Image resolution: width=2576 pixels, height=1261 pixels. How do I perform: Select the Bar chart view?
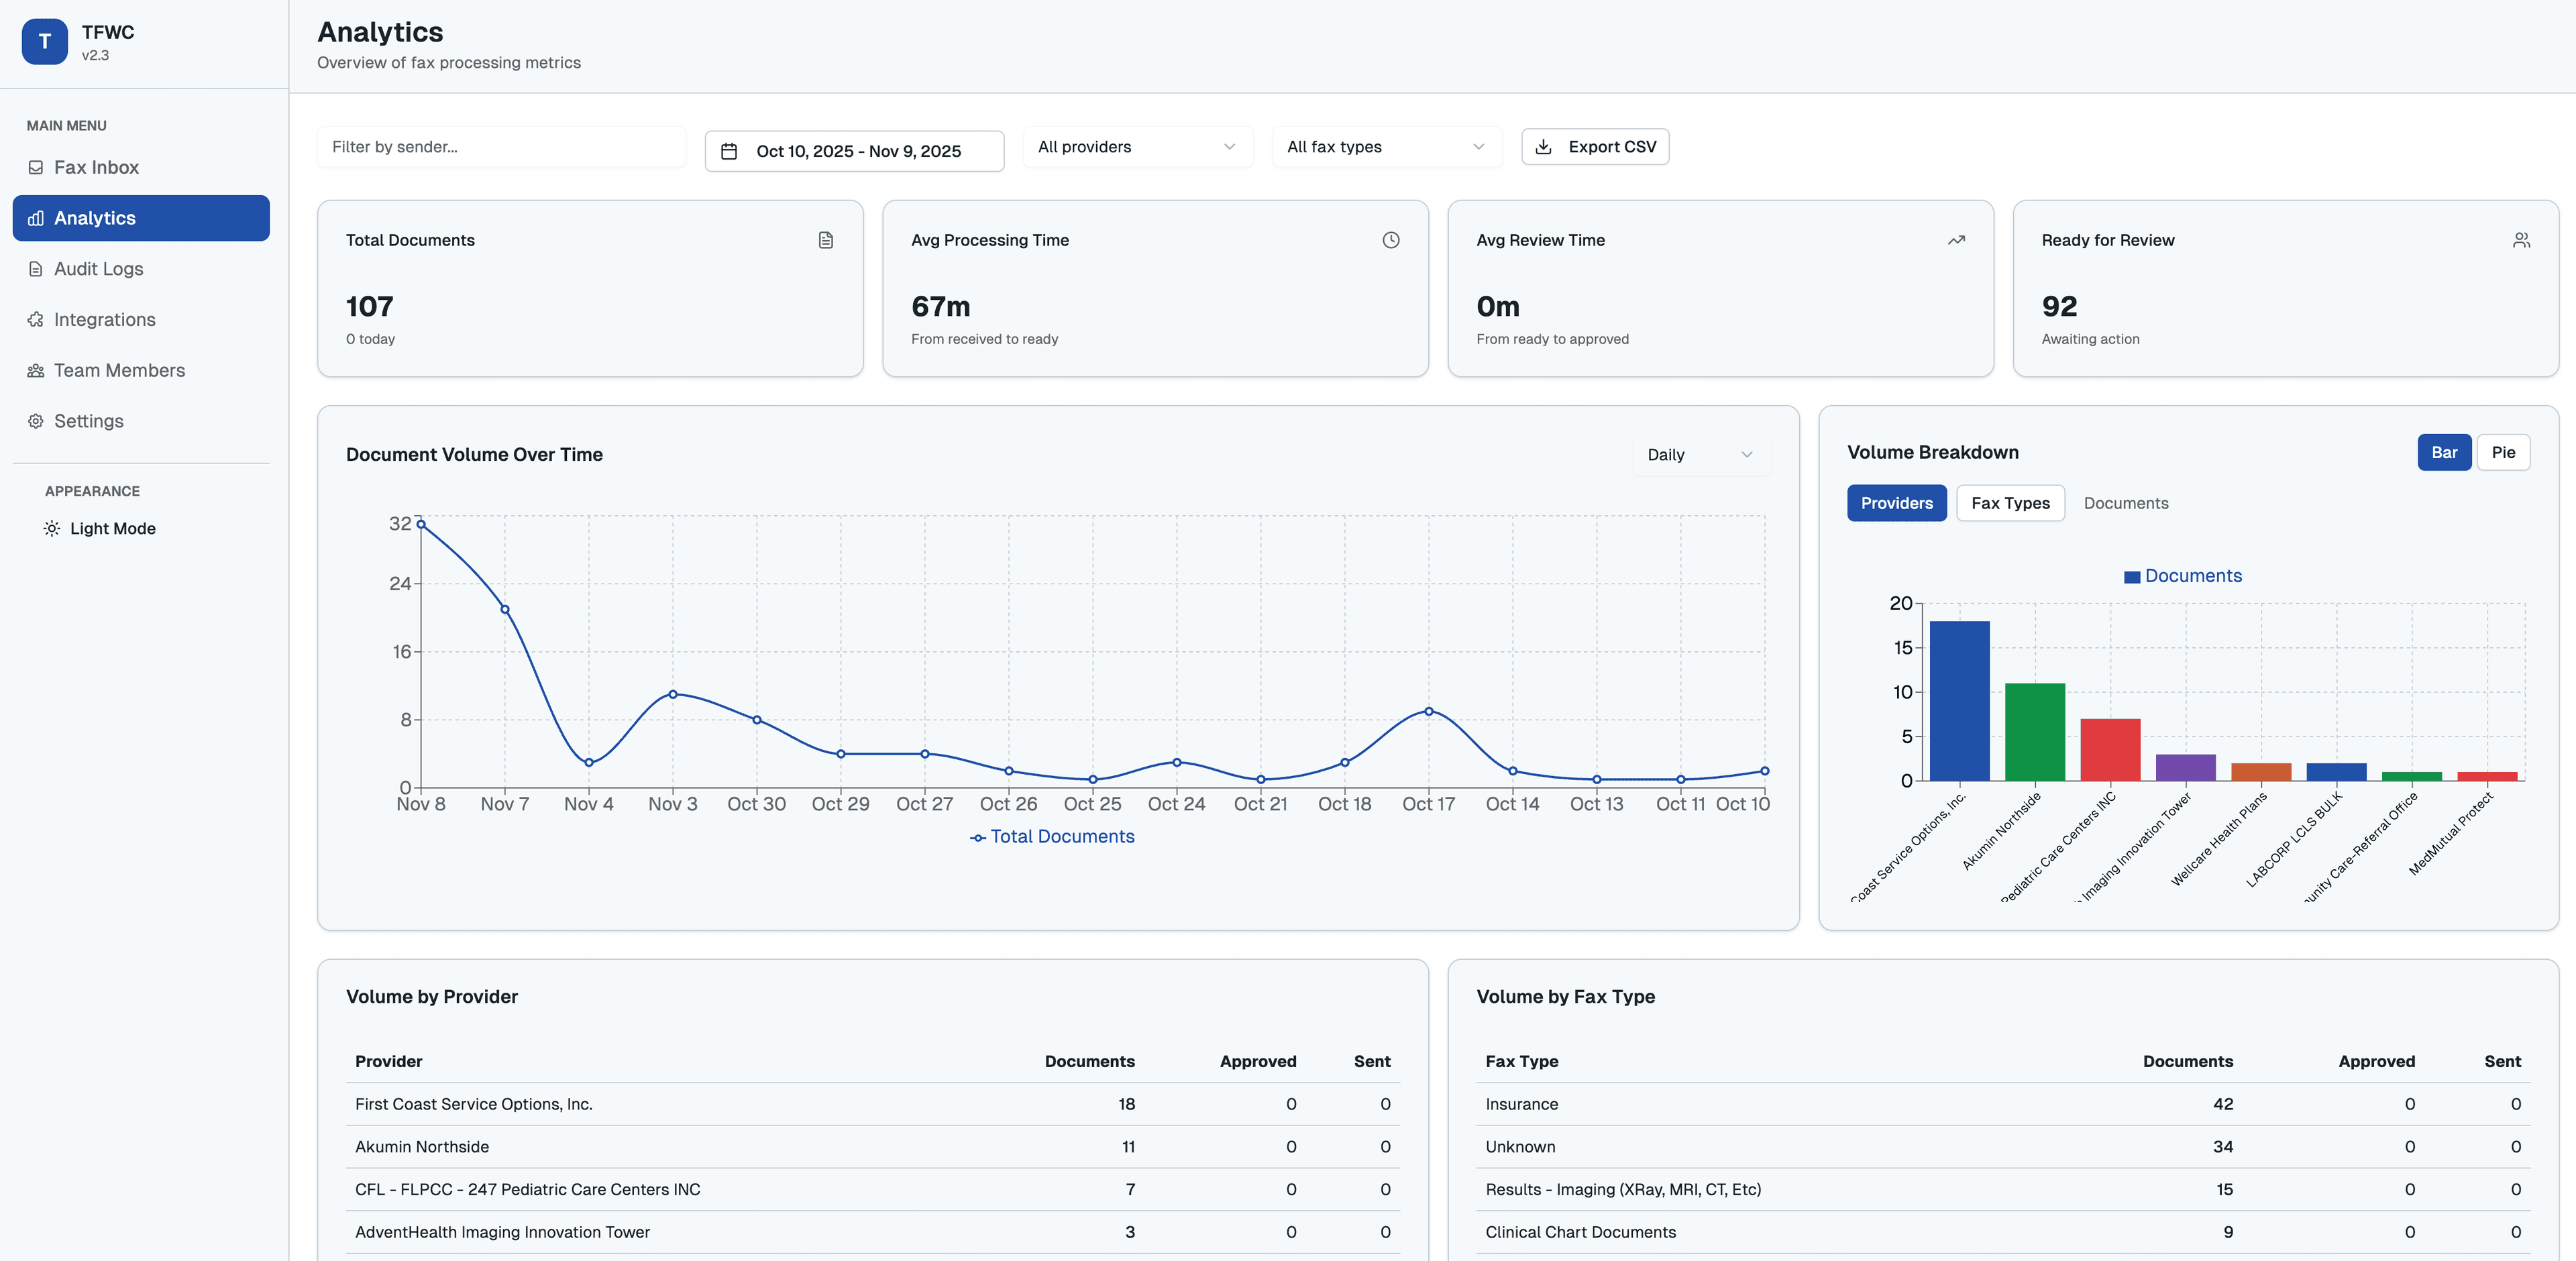coord(2443,452)
